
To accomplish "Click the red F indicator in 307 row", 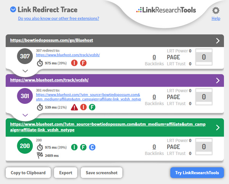I will [83, 63].
